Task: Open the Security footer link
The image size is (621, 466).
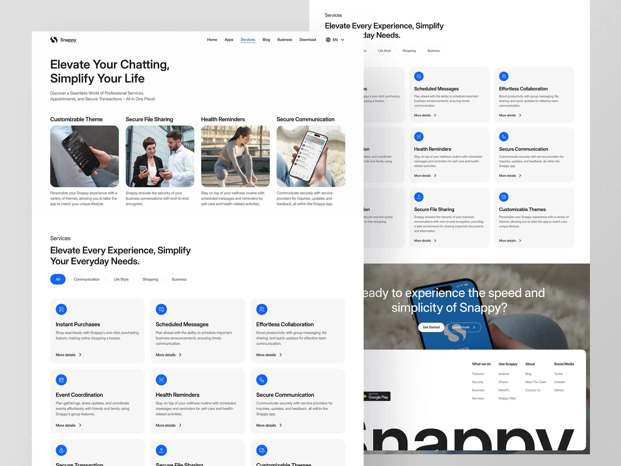Action: pos(478,382)
